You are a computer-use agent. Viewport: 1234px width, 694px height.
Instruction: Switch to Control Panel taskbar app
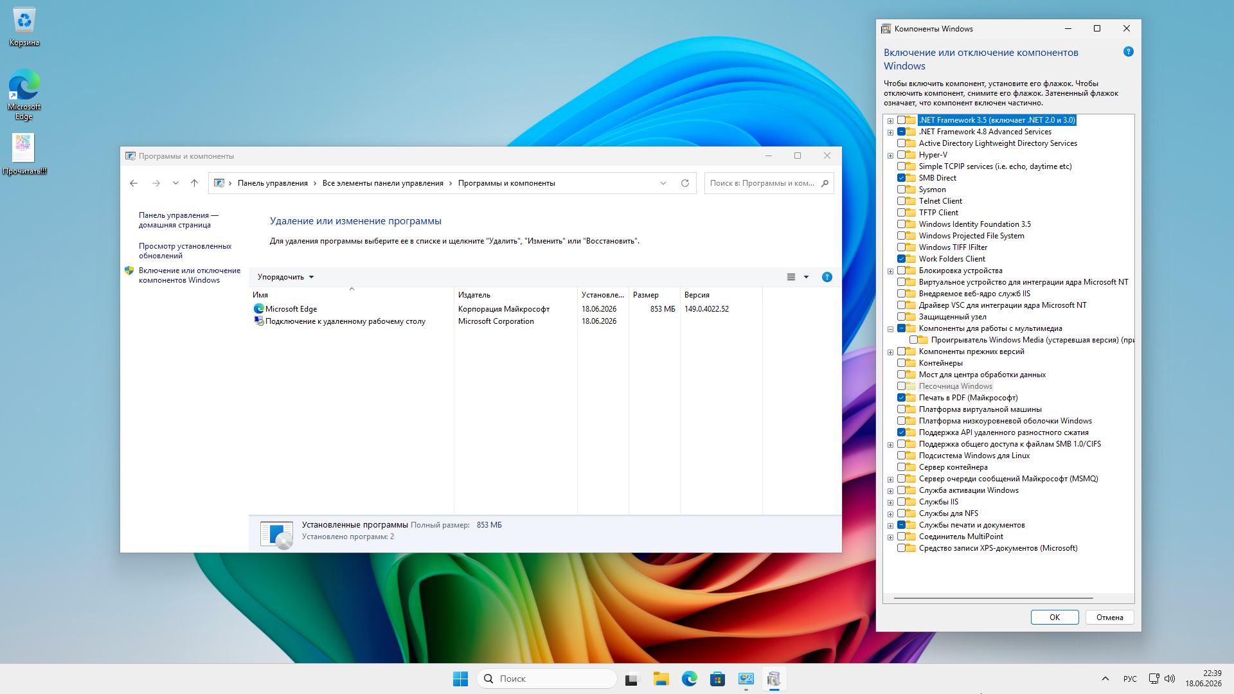point(746,679)
